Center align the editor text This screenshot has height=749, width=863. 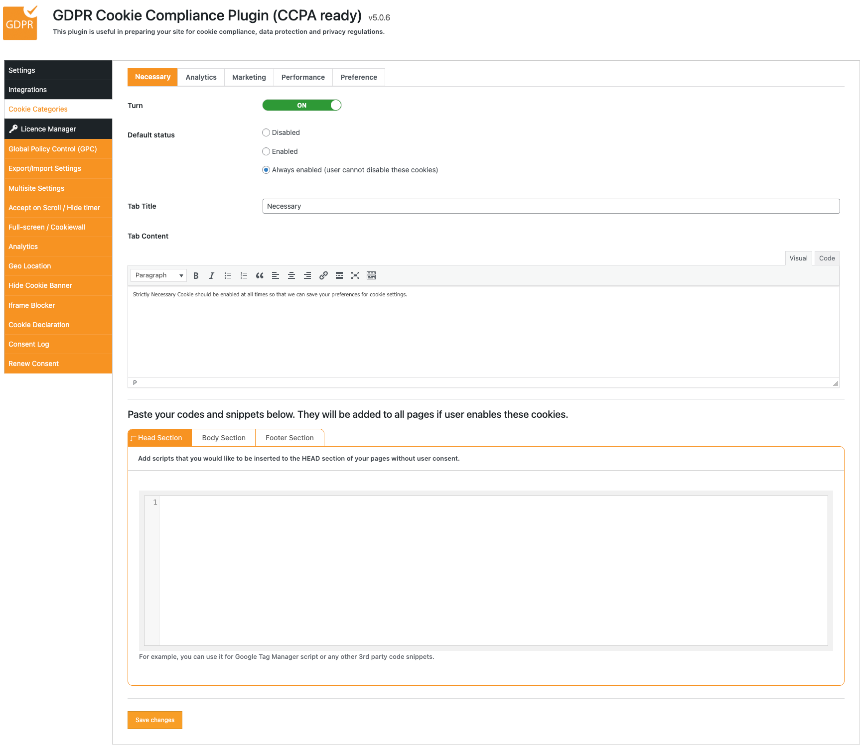[291, 276]
